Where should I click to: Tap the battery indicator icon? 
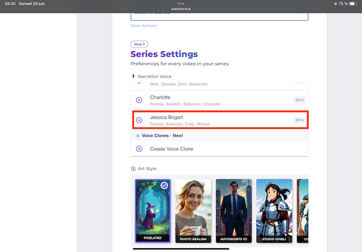click(353, 4)
